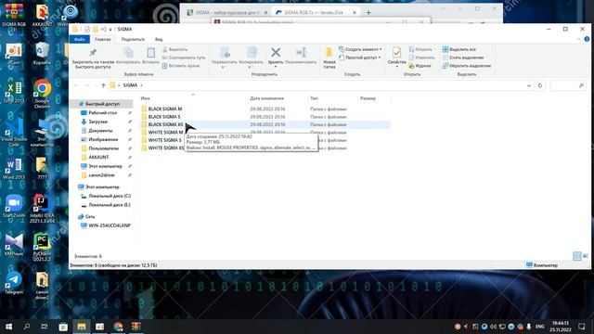Open the File (Файл) ribbon tab
This screenshot has height=334, width=594.
tap(79, 39)
